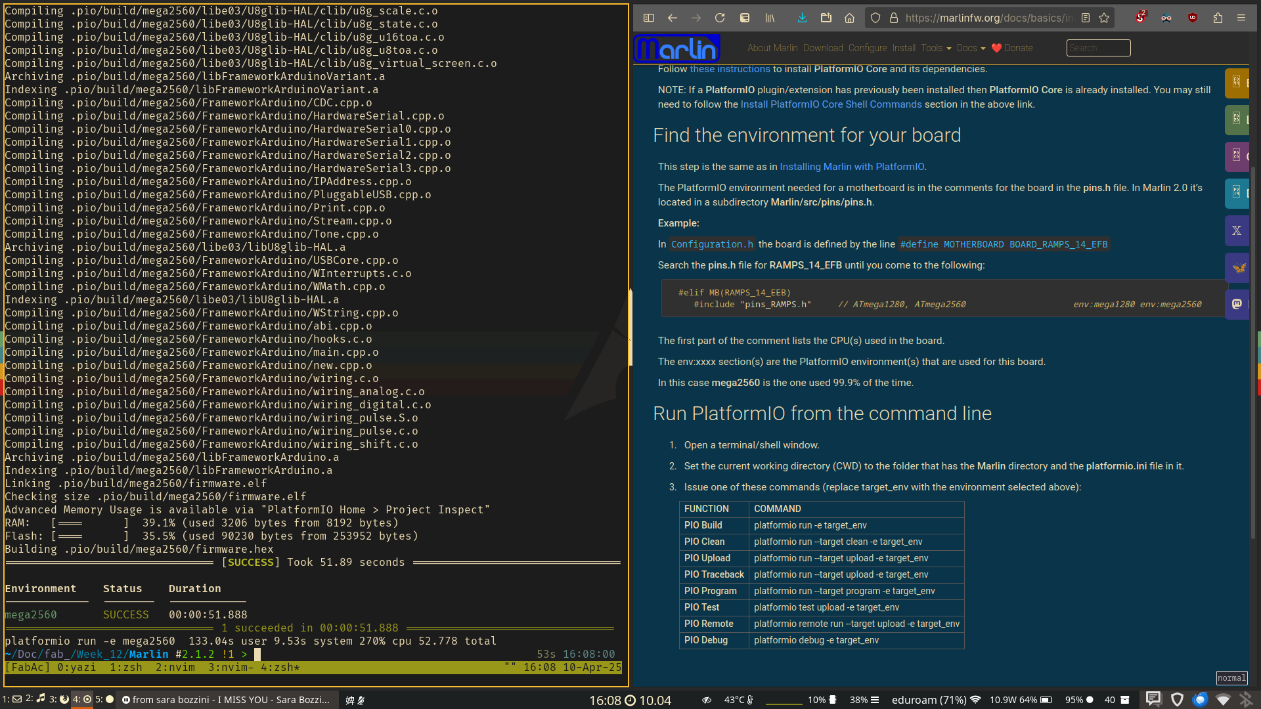Open the purple F0C0 side tab
The height and width of the screenshot is (709, 1261).
point(1237,156)
